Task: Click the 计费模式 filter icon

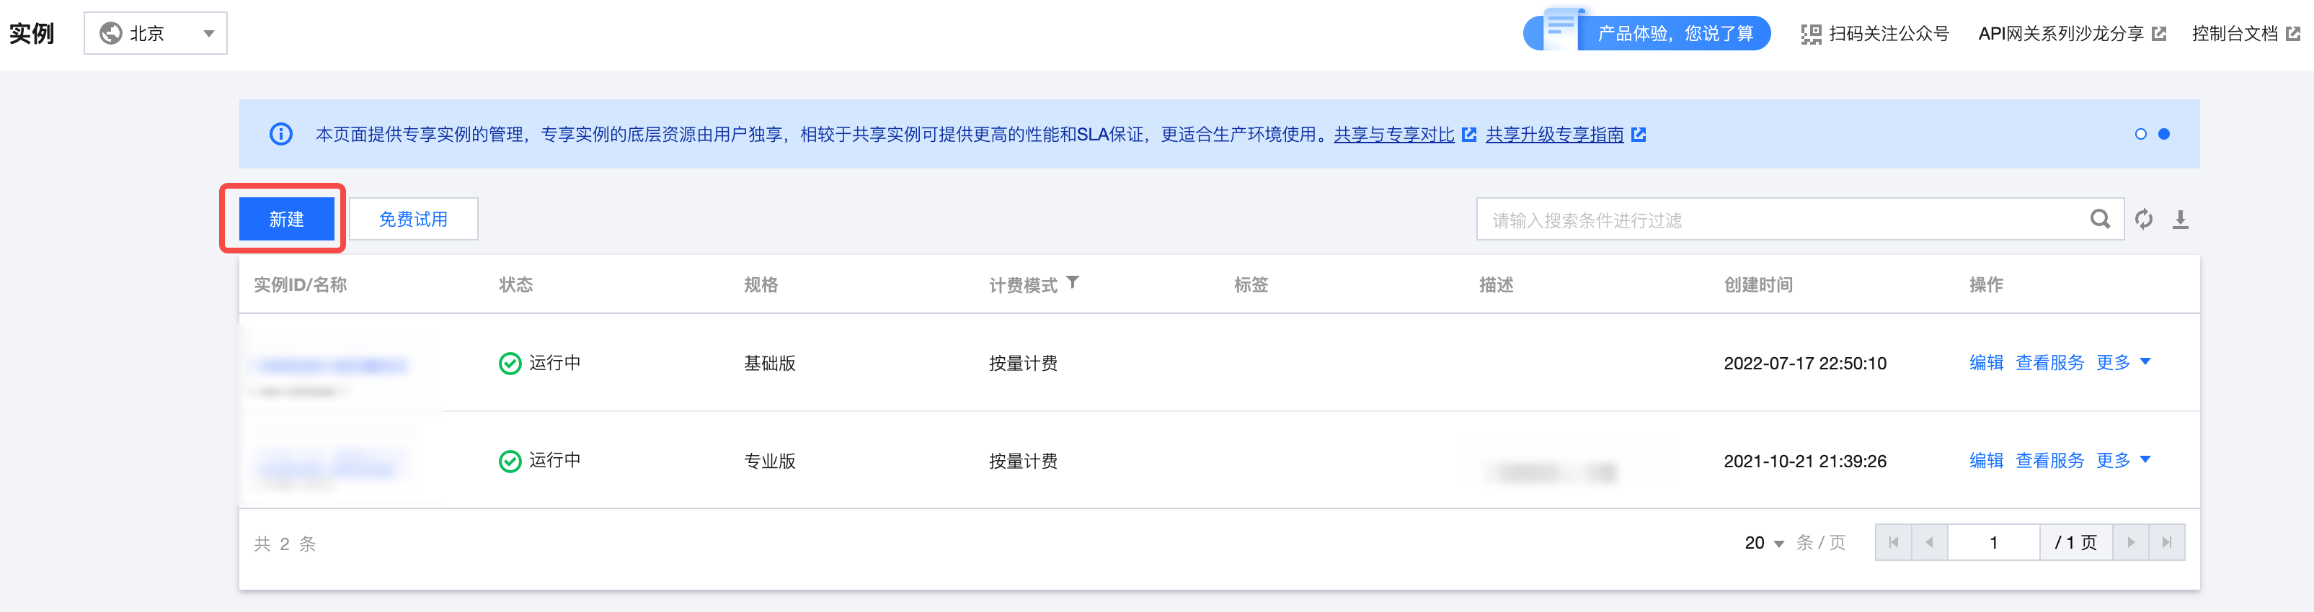Action: click(1073, 283)
